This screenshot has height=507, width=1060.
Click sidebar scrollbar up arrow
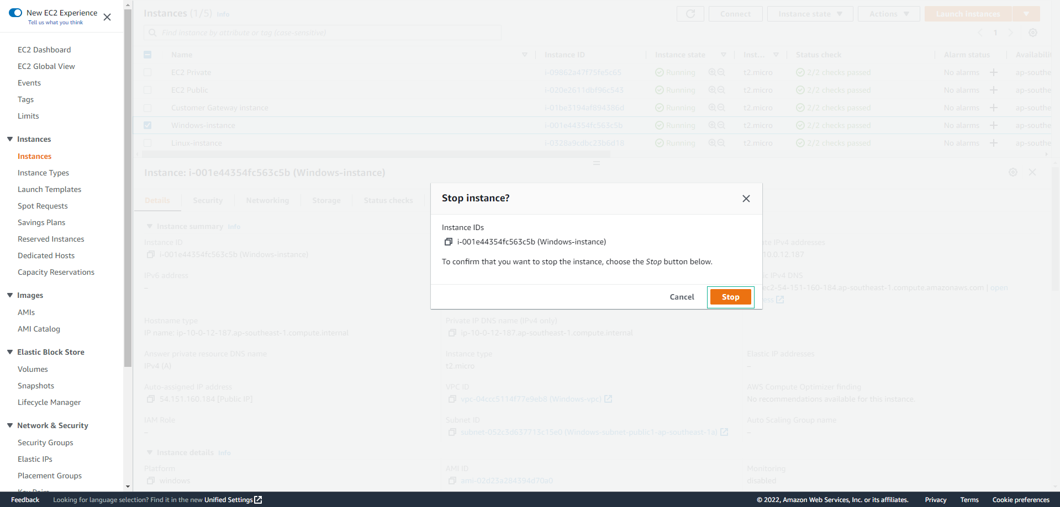pyautogui.click(x=128, y=5)
